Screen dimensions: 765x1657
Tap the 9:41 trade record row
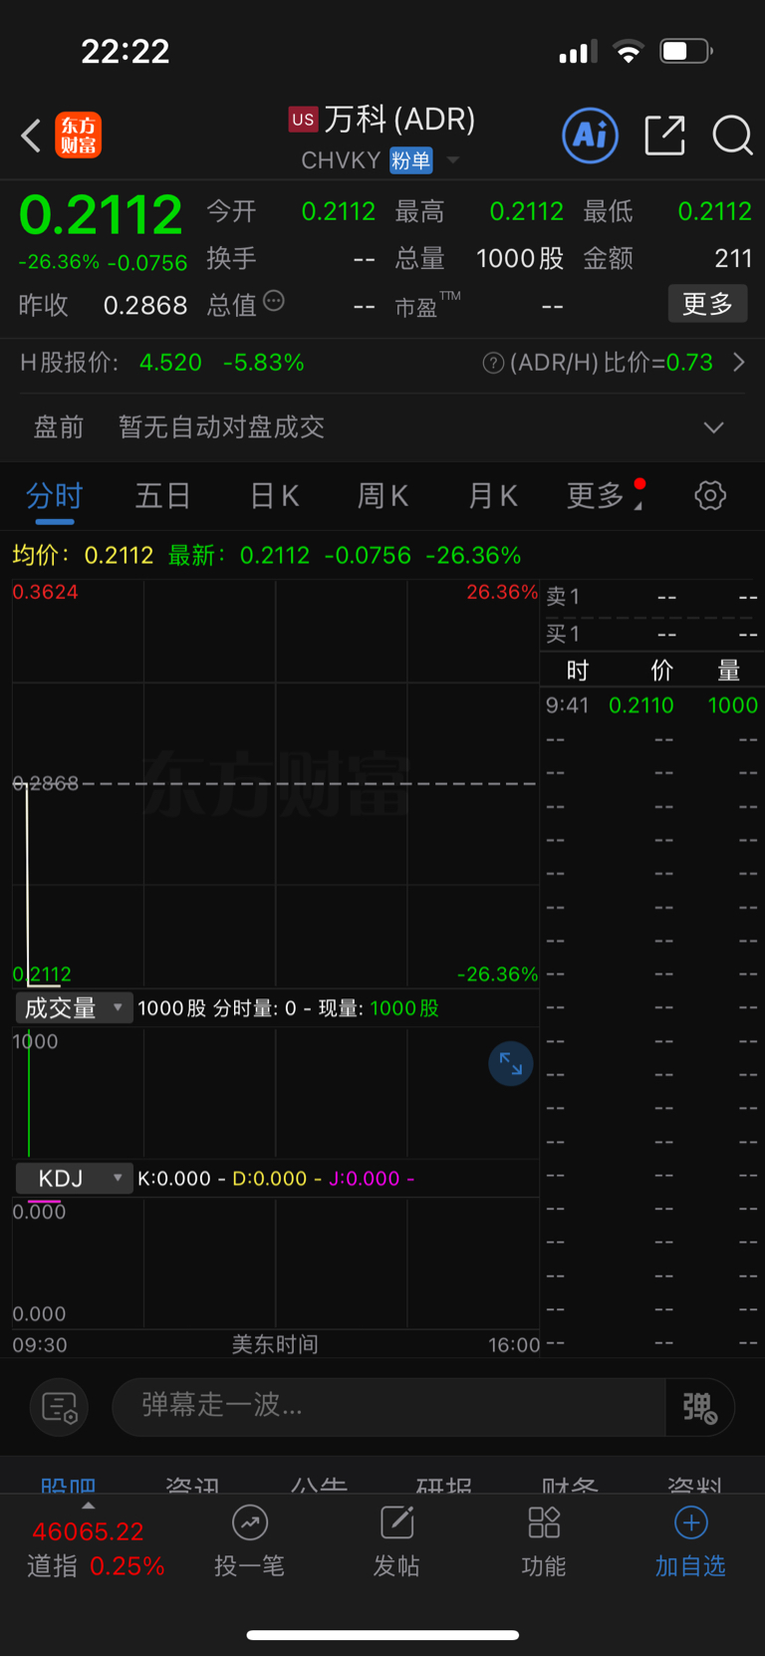pyautogui.click(x=651, y=705)
